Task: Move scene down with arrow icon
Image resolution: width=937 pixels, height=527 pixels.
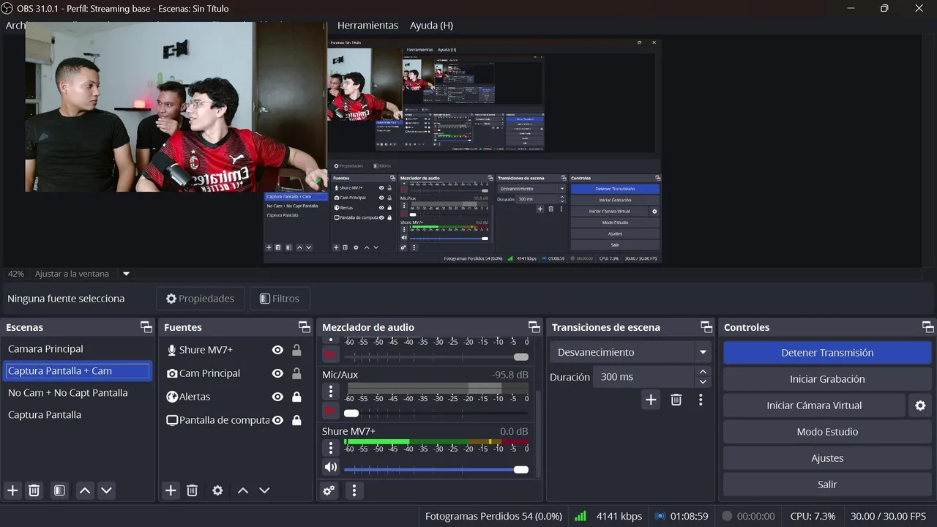Action: 107,490
